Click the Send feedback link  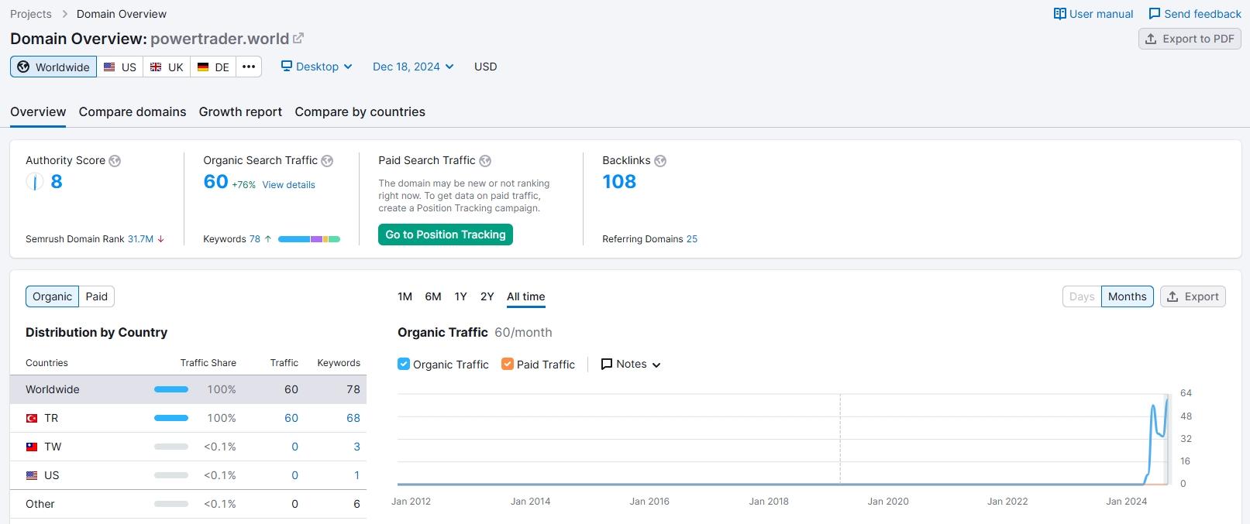pos(1195,14)
